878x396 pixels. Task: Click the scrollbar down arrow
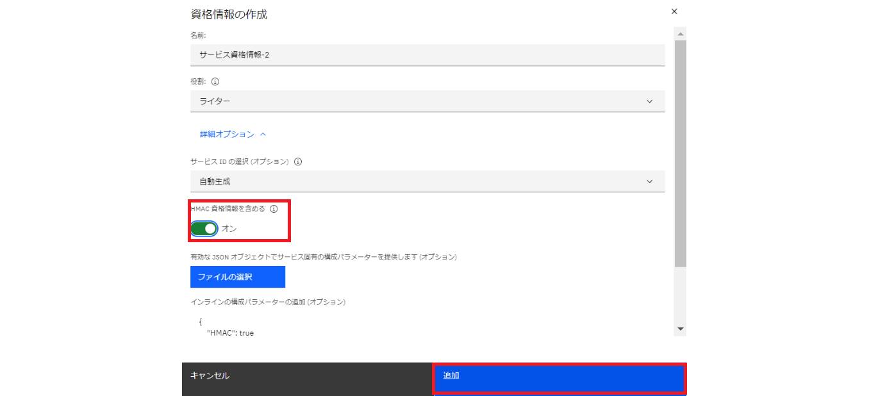(x=681, y=328)
